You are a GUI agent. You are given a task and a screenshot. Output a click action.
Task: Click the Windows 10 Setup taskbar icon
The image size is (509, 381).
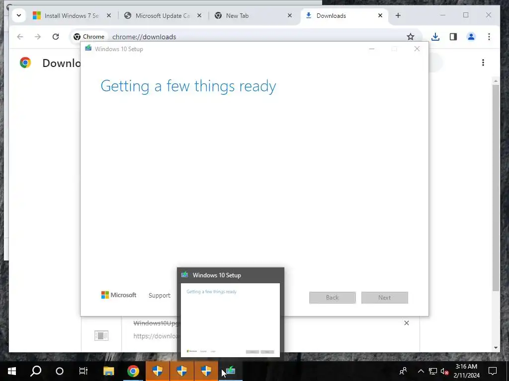[x=231, y=371]
